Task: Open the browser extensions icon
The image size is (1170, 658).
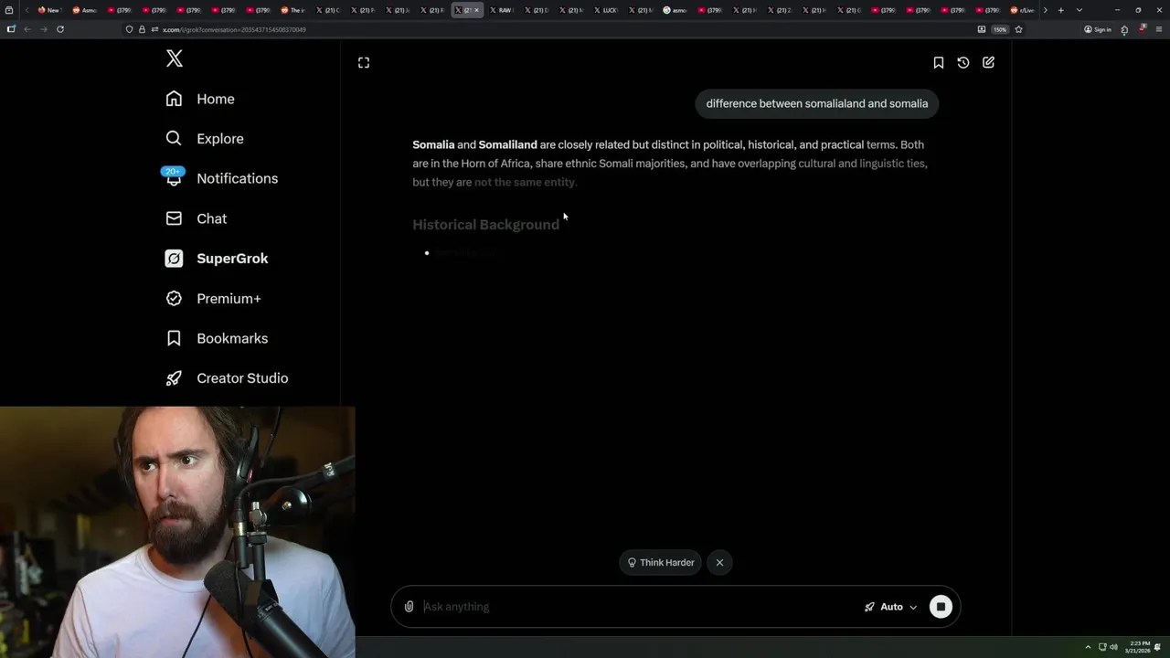Action: click(x=1124, y=29)
